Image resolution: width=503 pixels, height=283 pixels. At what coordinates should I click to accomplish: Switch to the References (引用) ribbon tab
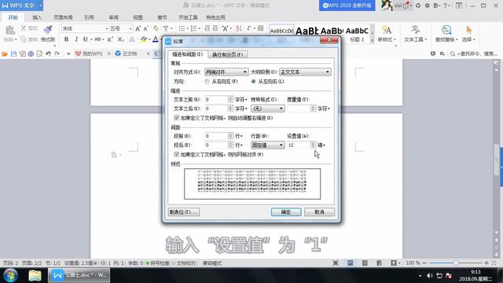(x=89, y=17)
